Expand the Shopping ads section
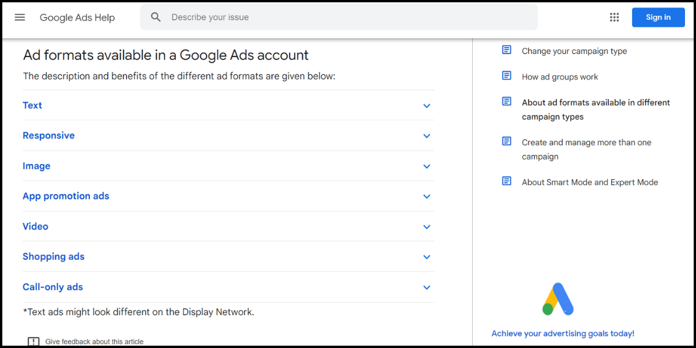 (x=426, y=257)
